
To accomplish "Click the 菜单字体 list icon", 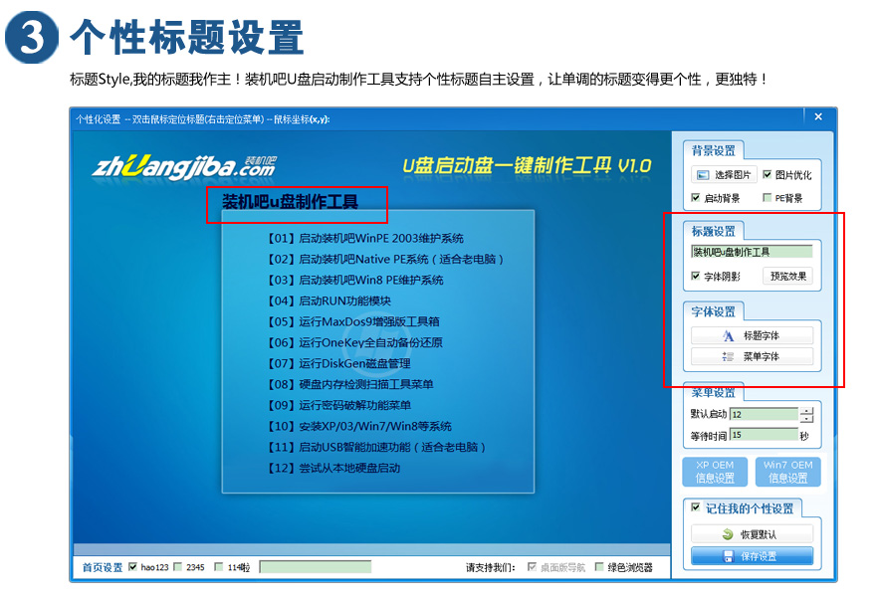I will [728, 356].
